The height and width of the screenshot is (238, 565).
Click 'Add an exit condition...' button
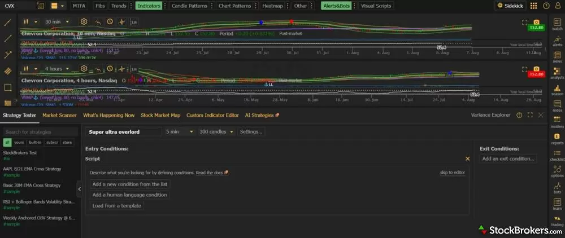(x=508, y=158)
